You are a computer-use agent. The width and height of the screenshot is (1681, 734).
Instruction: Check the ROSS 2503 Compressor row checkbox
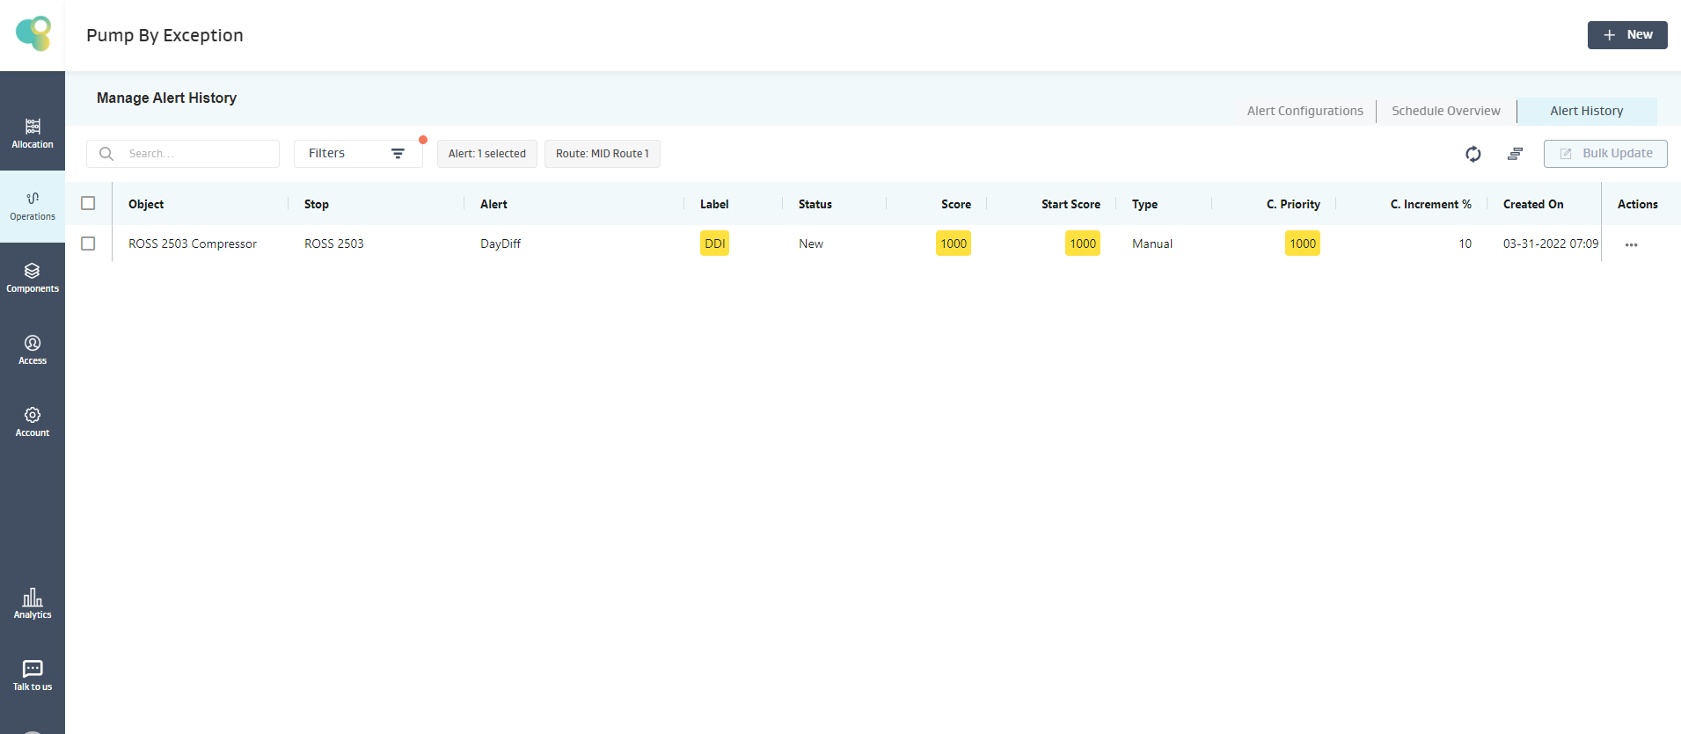pos(88,243)
